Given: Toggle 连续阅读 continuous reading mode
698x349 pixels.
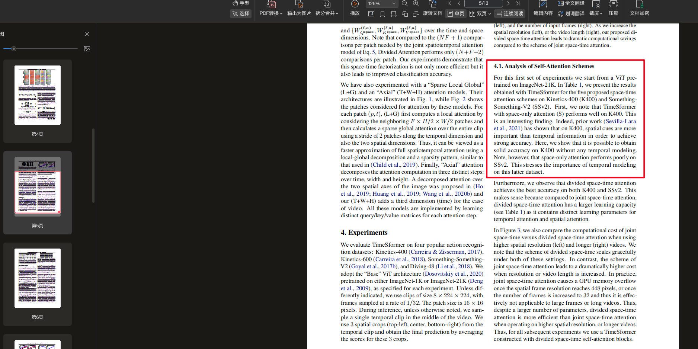Looking at the screenshot, I should coord(510,14).
